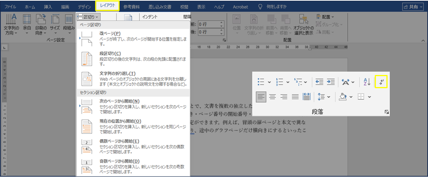428x177 pixels.
Task: Click the 共有 share button
Action: click(413, 7)
